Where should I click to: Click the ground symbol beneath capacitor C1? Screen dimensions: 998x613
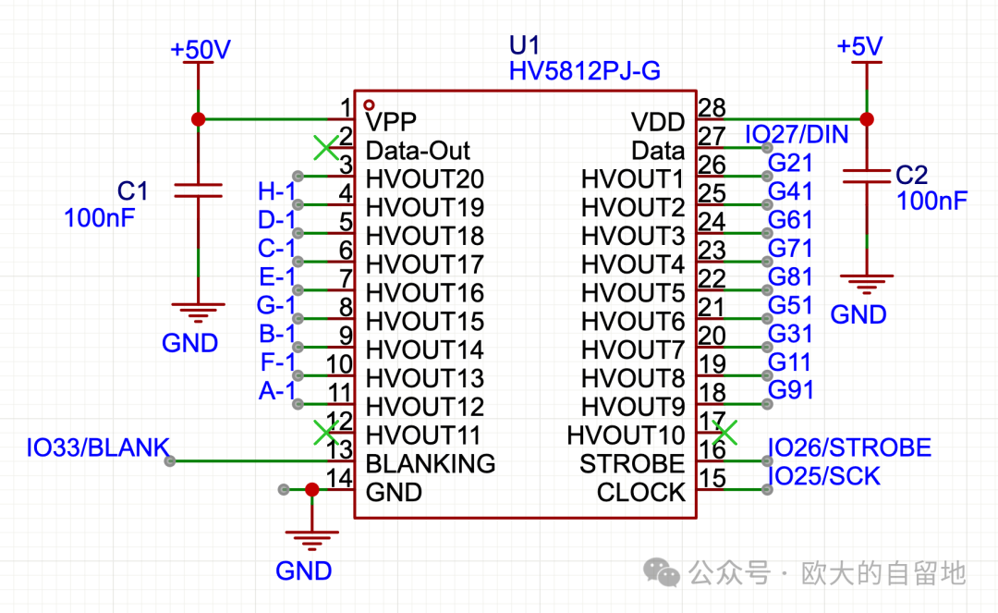coord(198,312)
